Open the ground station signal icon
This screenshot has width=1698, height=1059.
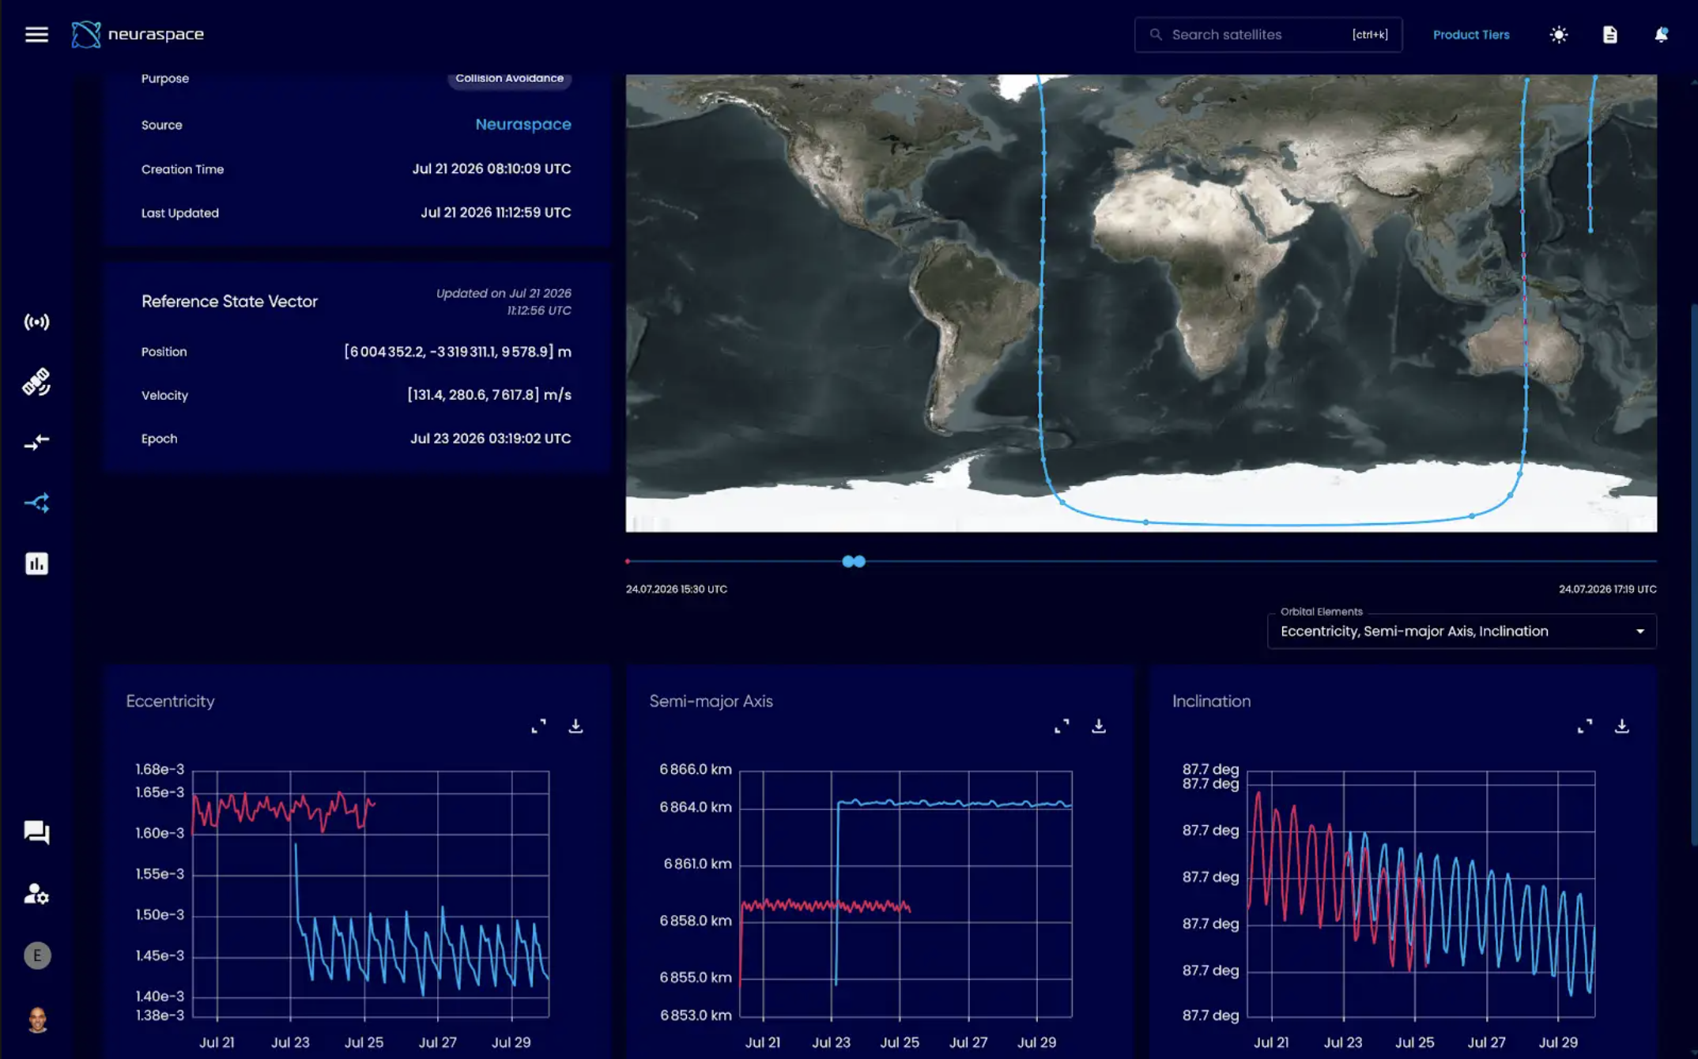(x=36, y=322)
